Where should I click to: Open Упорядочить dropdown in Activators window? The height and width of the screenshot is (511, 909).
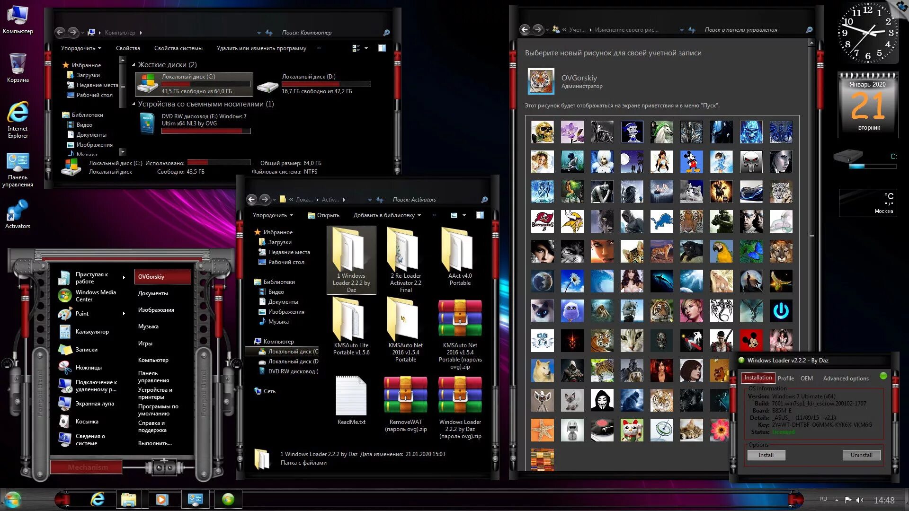click(273, 215)
